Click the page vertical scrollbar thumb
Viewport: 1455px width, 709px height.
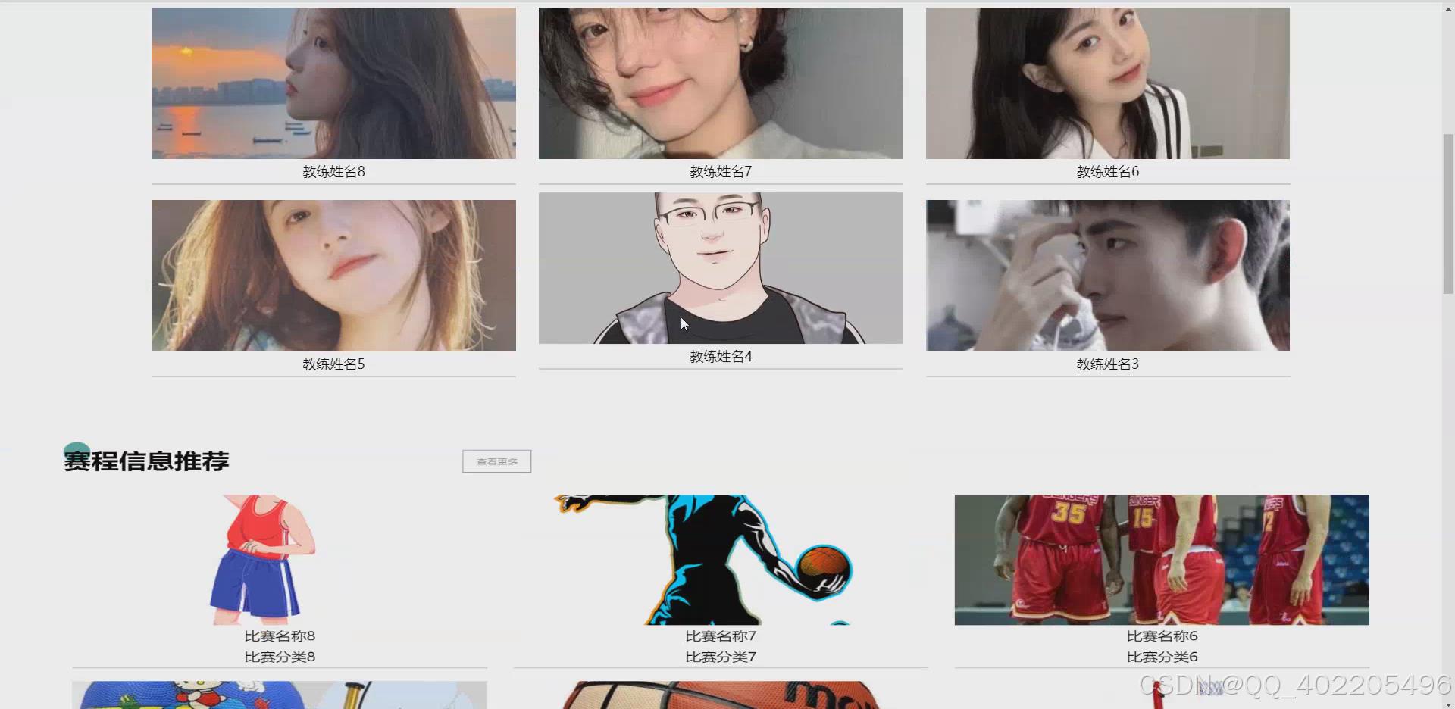click(x=1448, y=214)
